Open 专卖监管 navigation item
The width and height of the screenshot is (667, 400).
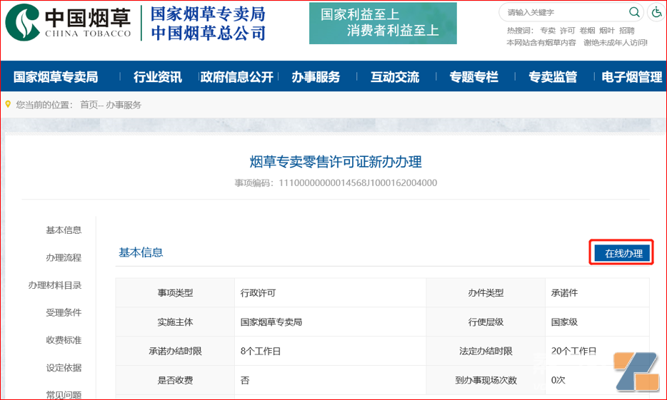click(x=553, y=77)
